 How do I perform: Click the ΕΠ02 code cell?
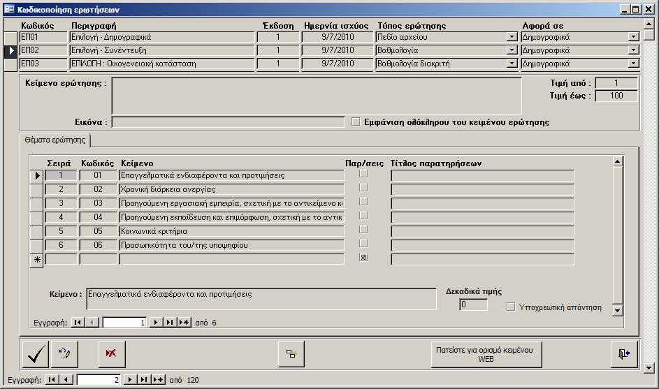click(43, 50)
